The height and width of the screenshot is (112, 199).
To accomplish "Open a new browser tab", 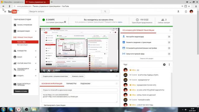I will [x=52, y=2].
